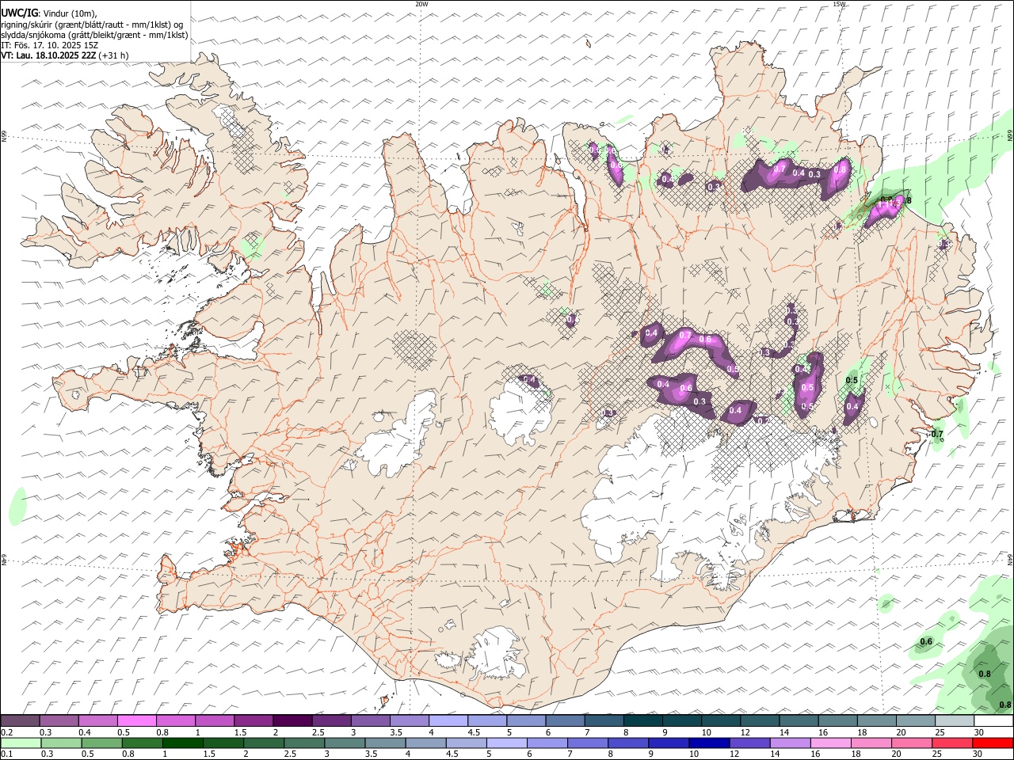Click the "UWC/IG: Vindur (10m)," title line

point(49,12)
